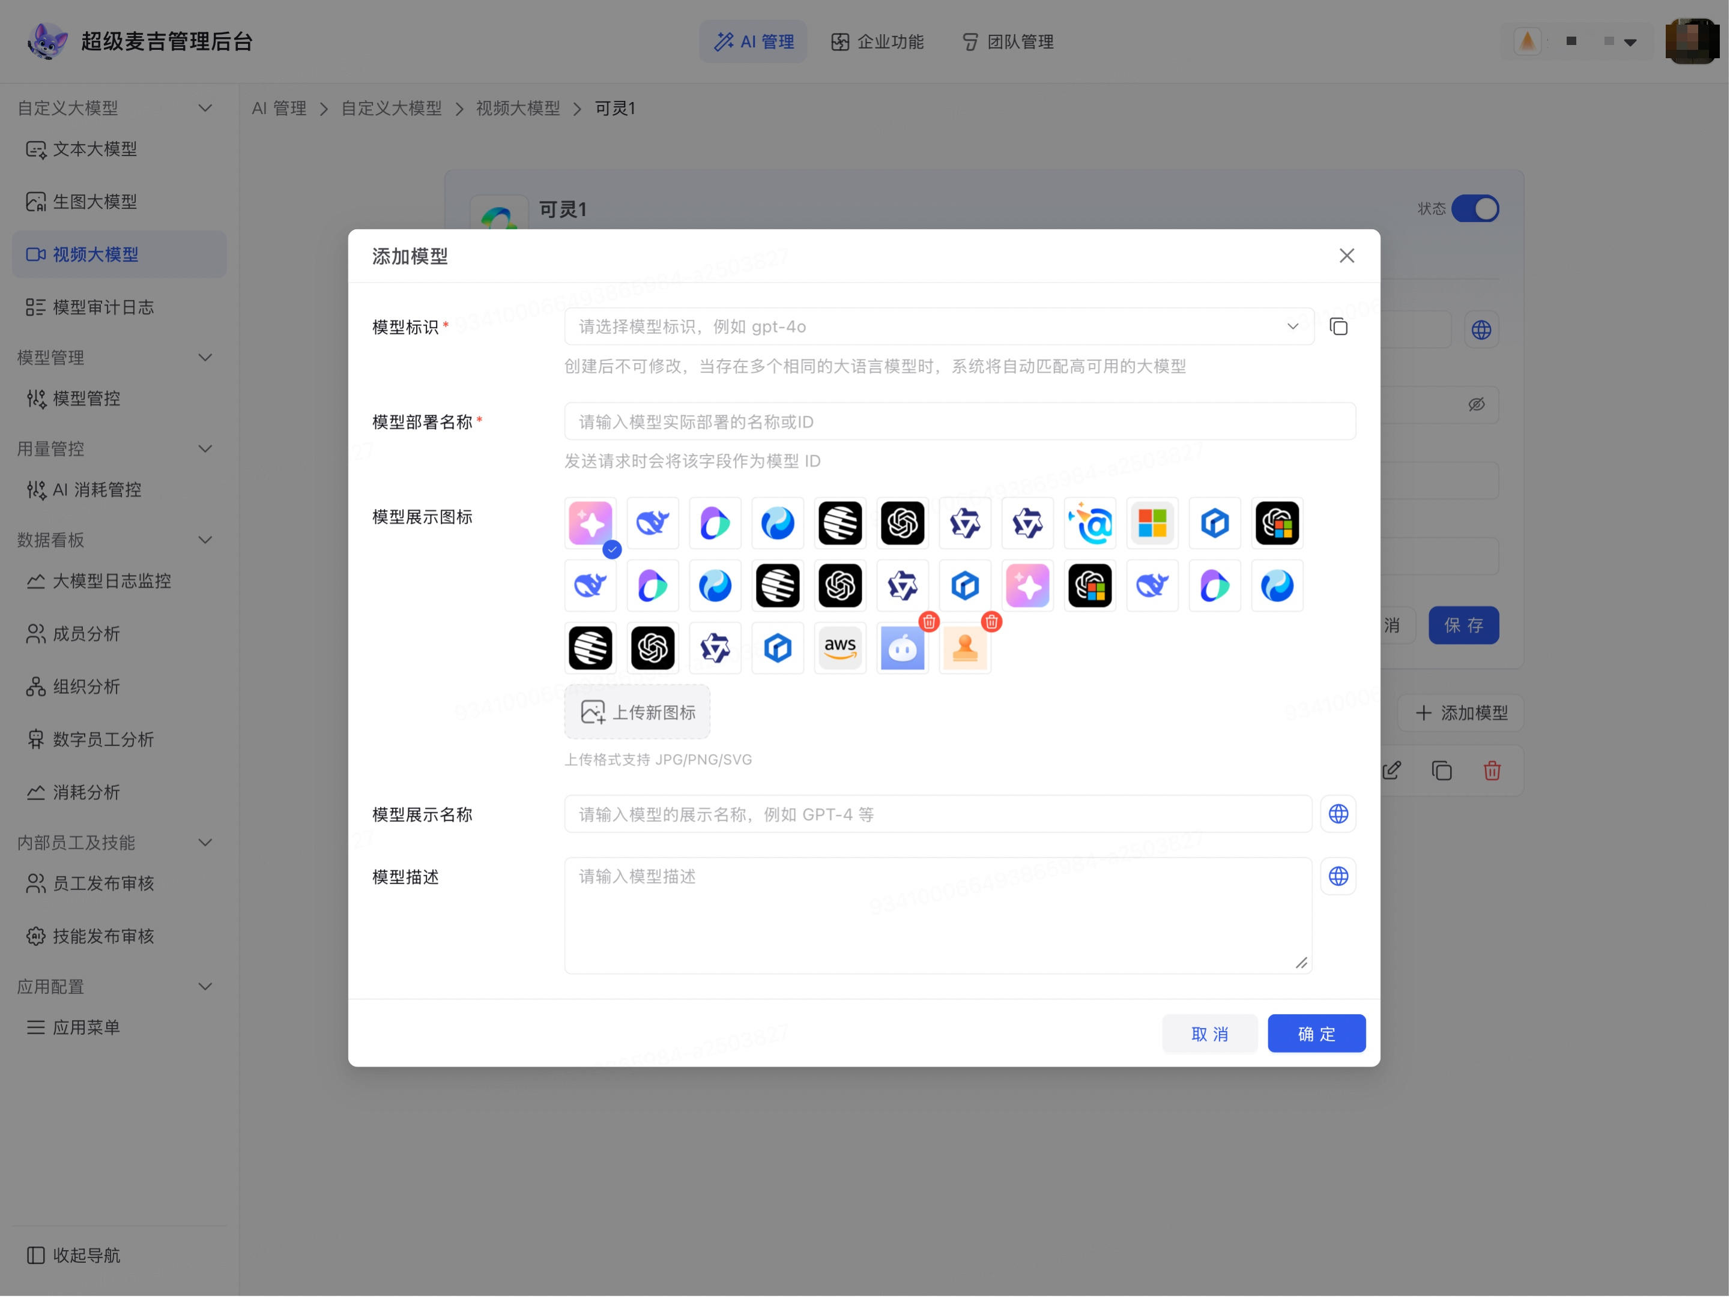
Task: Select the pink sparkle icon in second row
Action: (1027, 586)
